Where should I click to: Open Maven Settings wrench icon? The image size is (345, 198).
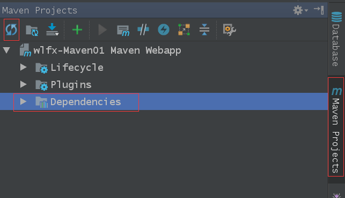229,30
